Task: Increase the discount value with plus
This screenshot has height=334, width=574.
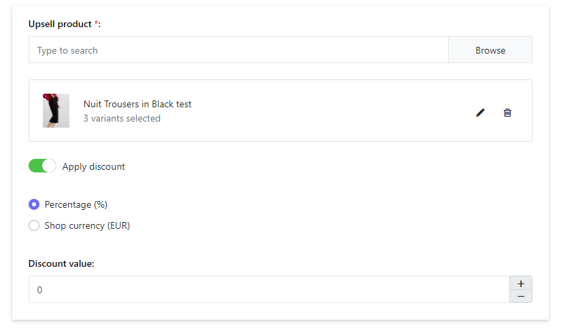Action: click(x=521, y=284)
